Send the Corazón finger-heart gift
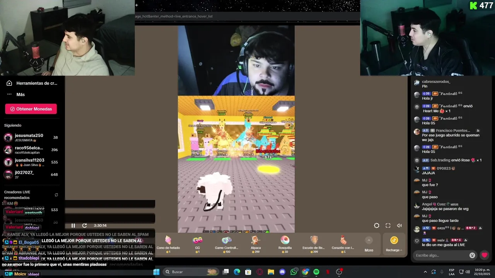The height and width of the screenshot is (278, 495). 343,244
